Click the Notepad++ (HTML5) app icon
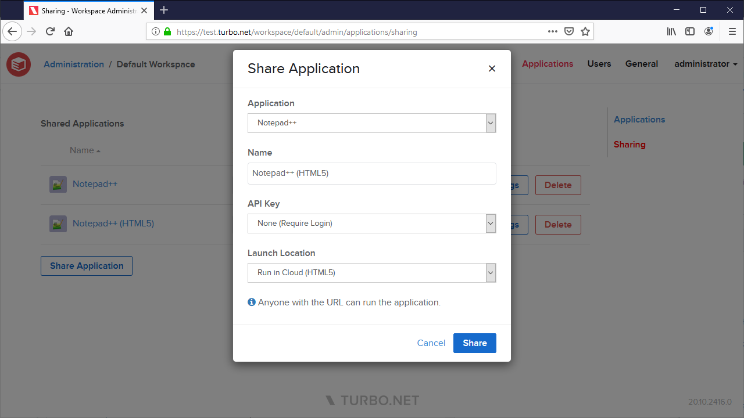Image resolution: width=744 pixels, height=418 pixels. point(58,223)
